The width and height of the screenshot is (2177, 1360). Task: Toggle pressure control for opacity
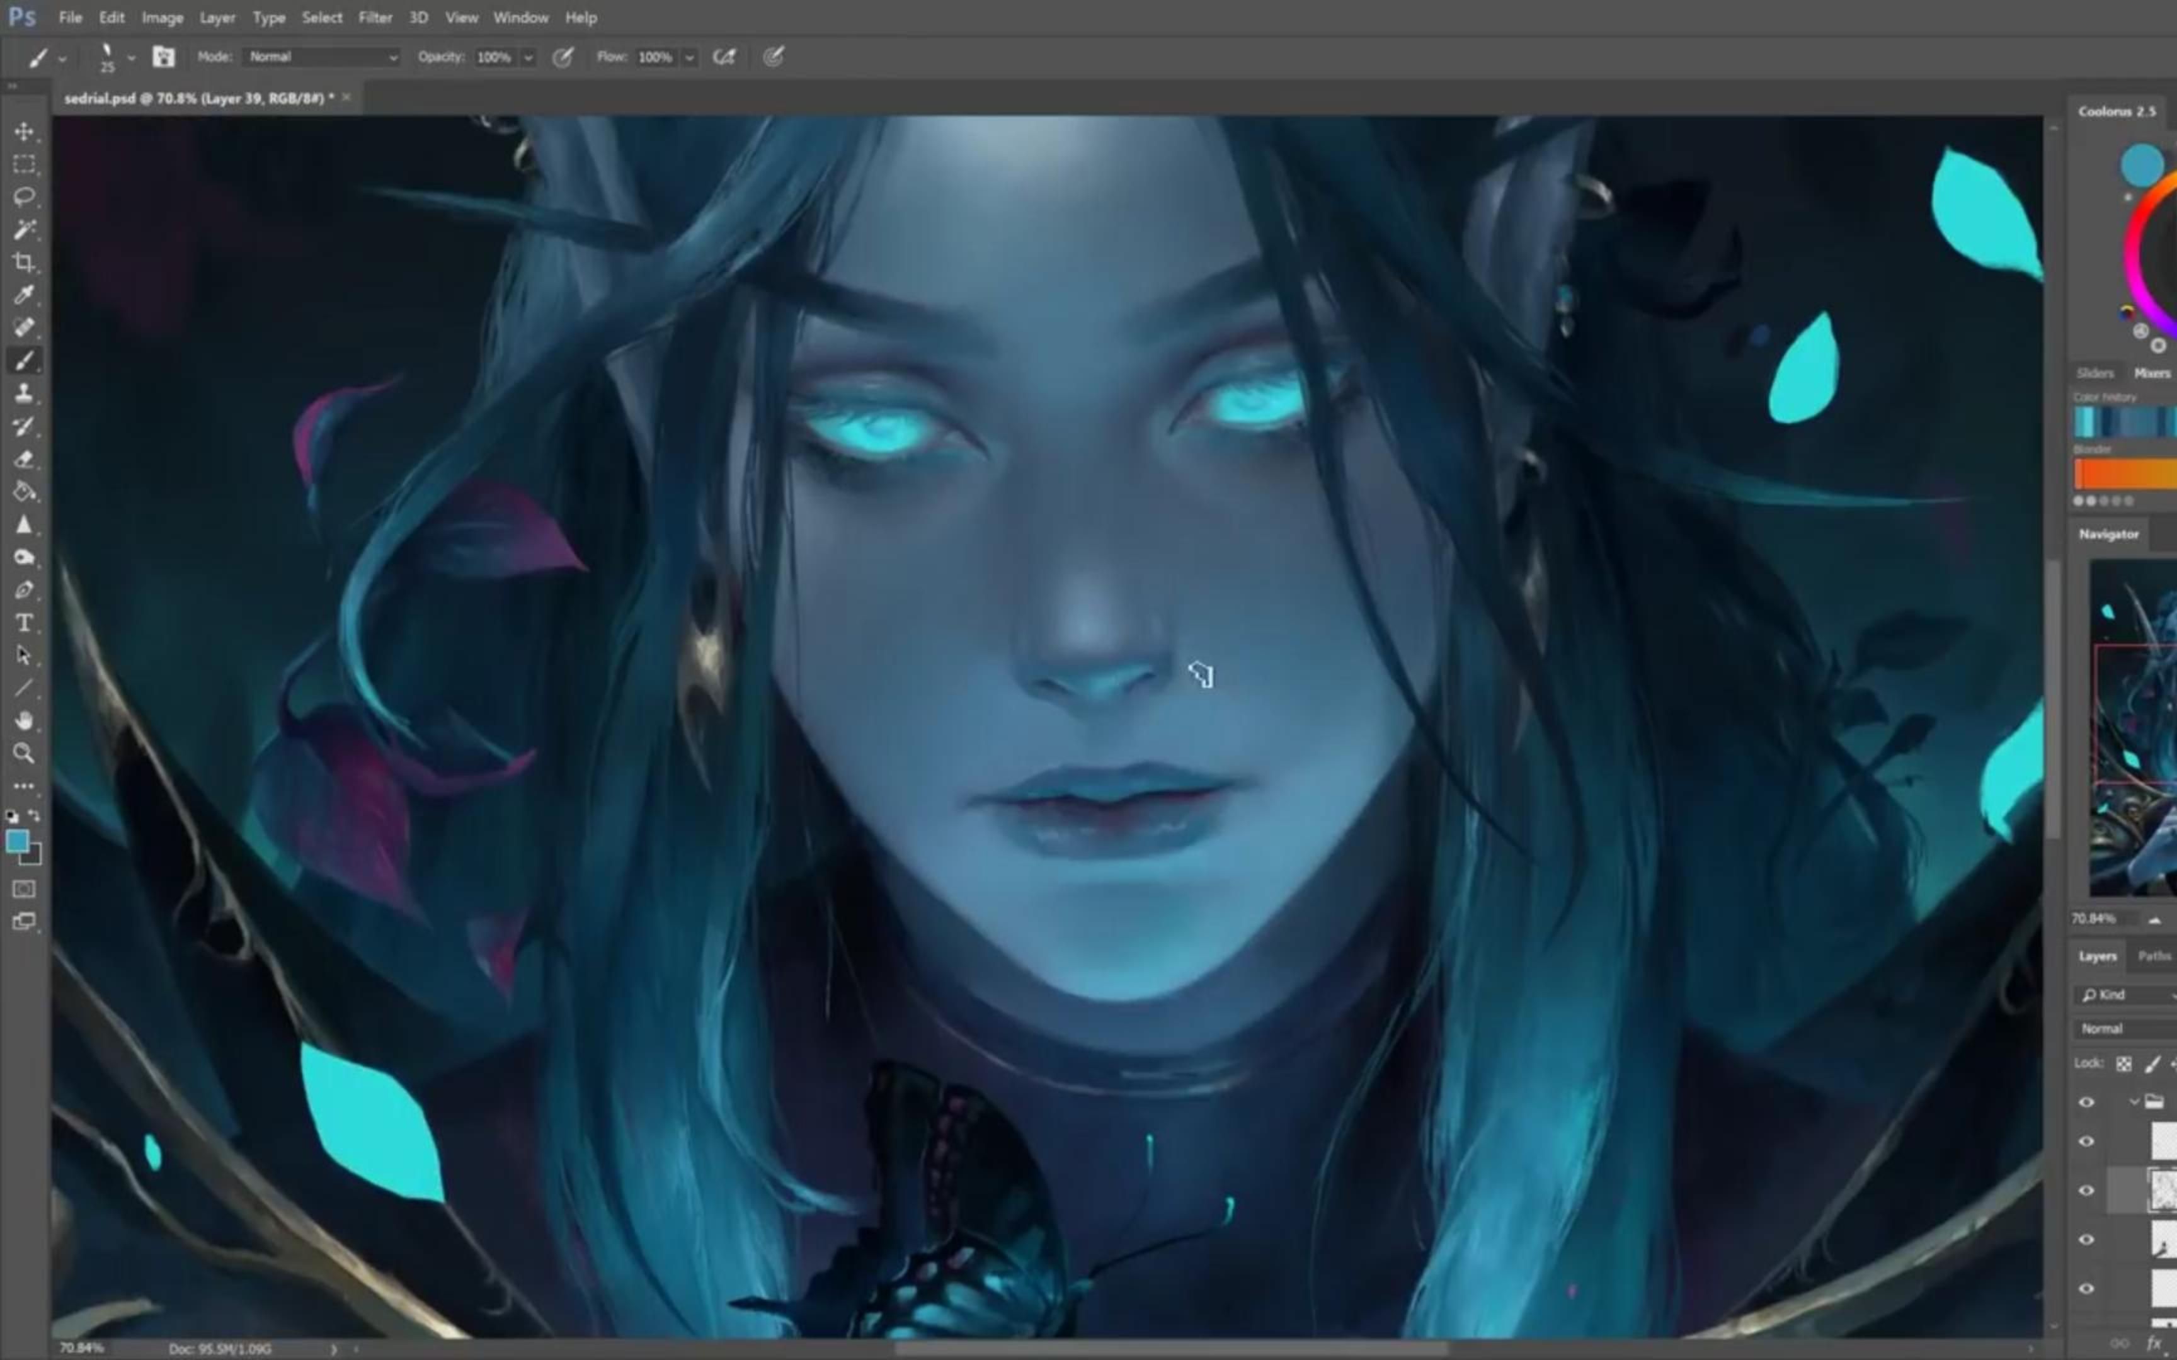point(563,57)
